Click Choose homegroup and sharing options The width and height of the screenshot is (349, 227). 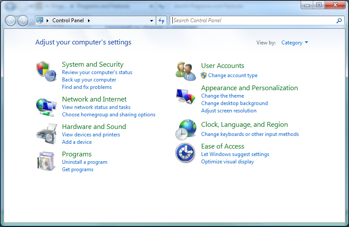point(109,115)
